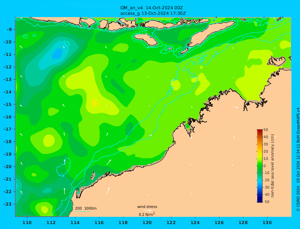Click the wind stress reference arrow
The height and width of the screenshot is (229, 300).
(x=147, y=211)
